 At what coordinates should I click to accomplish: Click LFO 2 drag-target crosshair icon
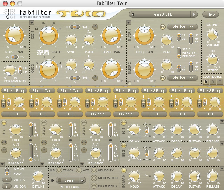click(44, 122)
